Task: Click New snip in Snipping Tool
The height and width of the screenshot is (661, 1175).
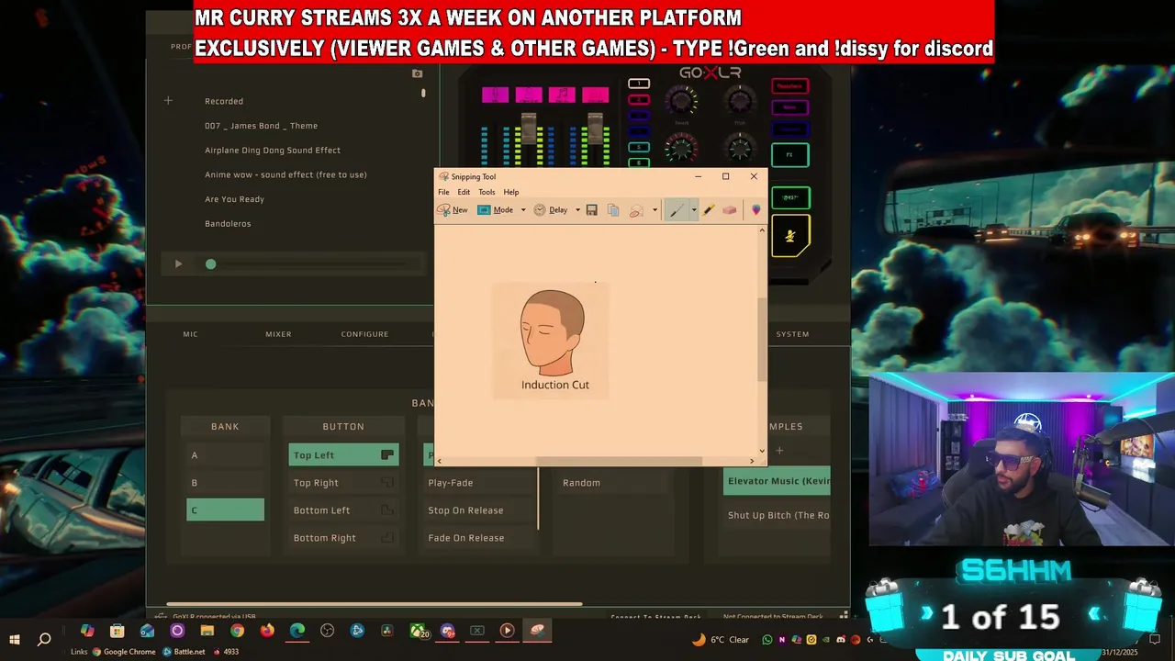Action: click(452, 210)
